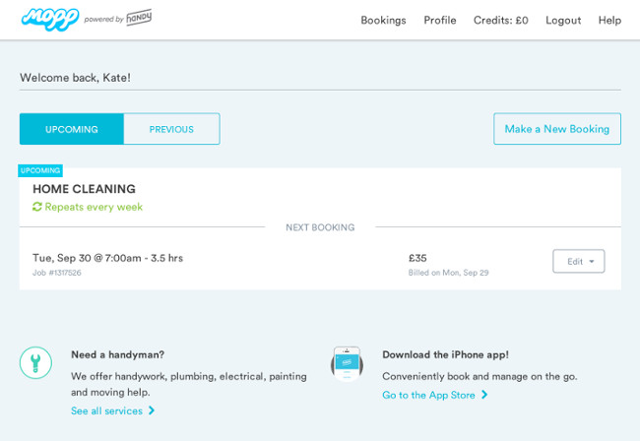Follow the See all services link
This screenshot has width=640, height=441.
[106, 410]
